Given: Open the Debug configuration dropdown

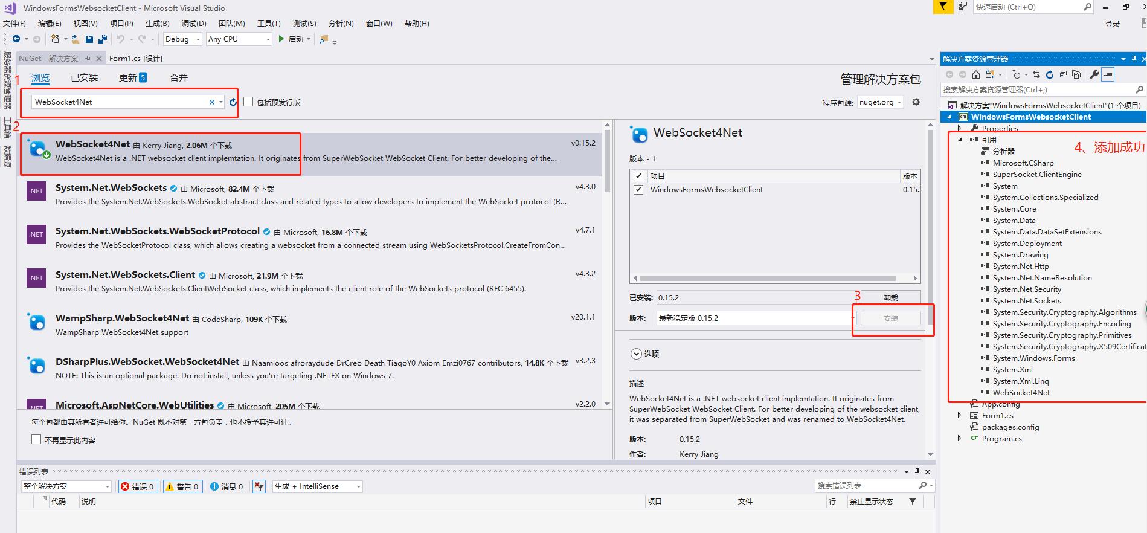Looking at the screenshot, I should tap(182, 39).
